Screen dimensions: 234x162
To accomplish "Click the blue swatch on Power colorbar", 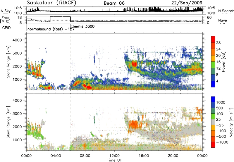I will pyautogui.click(x=213, y=84).
